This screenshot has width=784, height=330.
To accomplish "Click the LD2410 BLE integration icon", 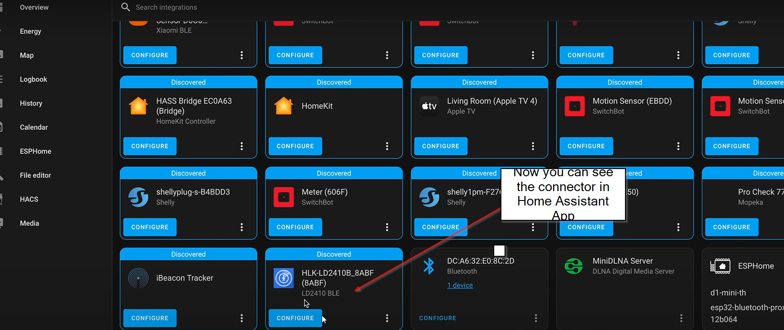I will point(284,278).
